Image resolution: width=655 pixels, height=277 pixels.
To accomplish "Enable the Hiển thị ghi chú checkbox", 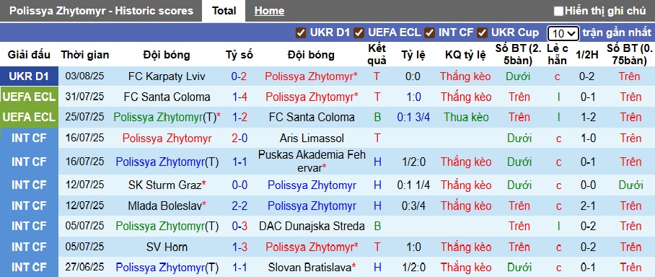I will pyautogui.click(x=558, y=12).
